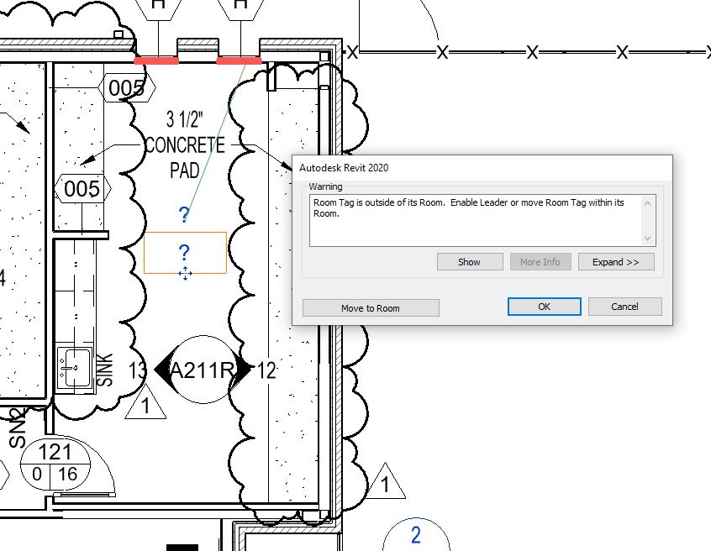This screenshot has height=551, width=711.
Task: Select the left red highlighted wall opening
Action: [x=156, y=60]
